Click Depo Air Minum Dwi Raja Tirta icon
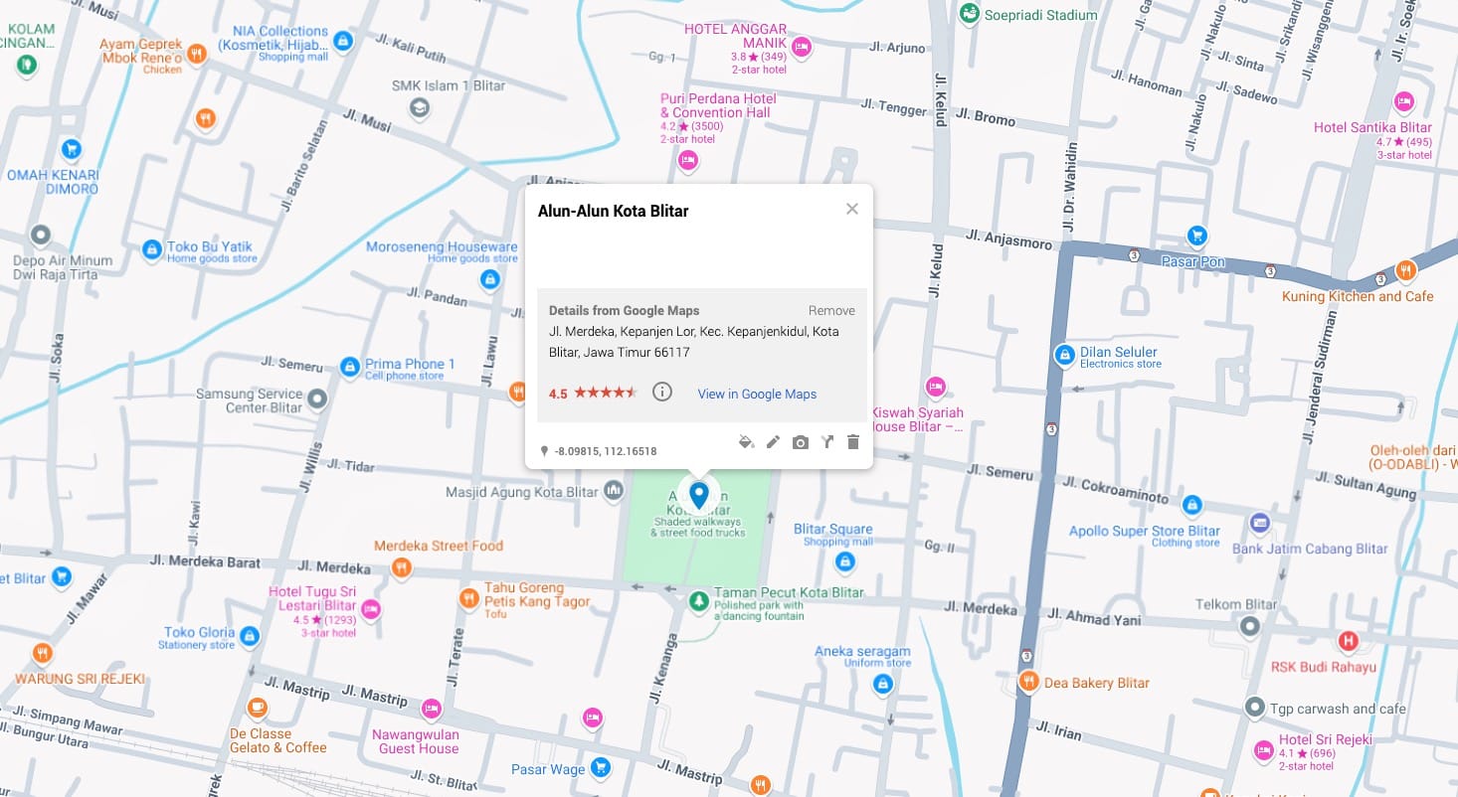 coord(41,236)
